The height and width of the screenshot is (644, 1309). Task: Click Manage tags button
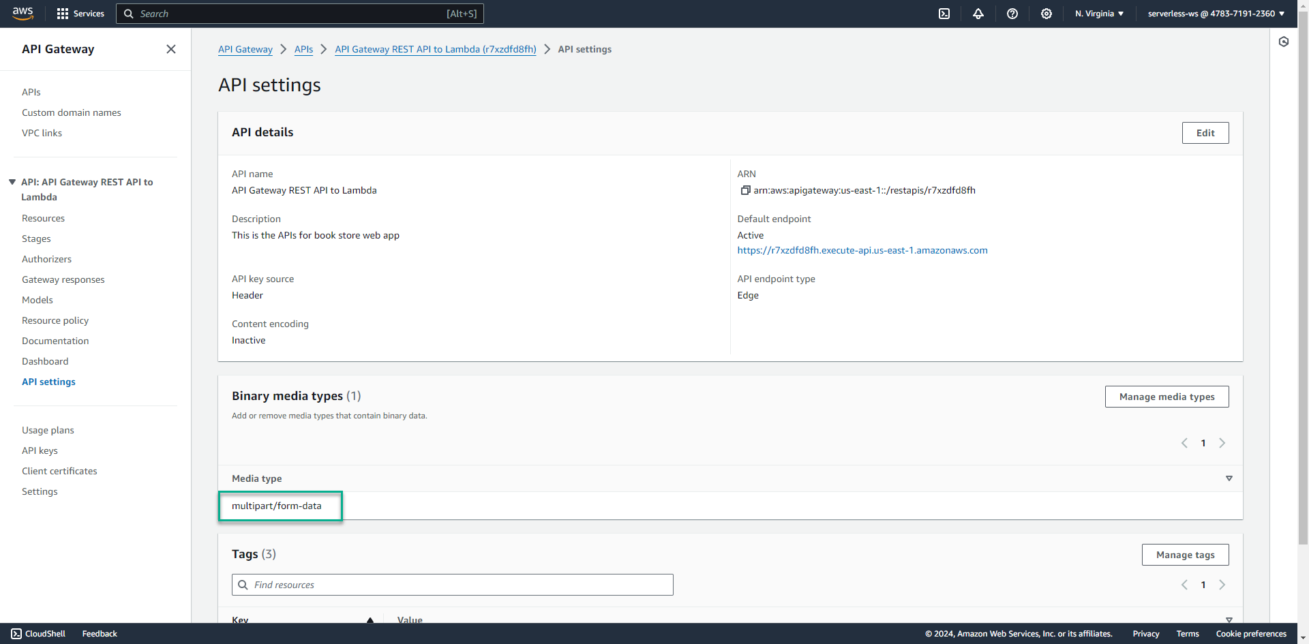1185,555
